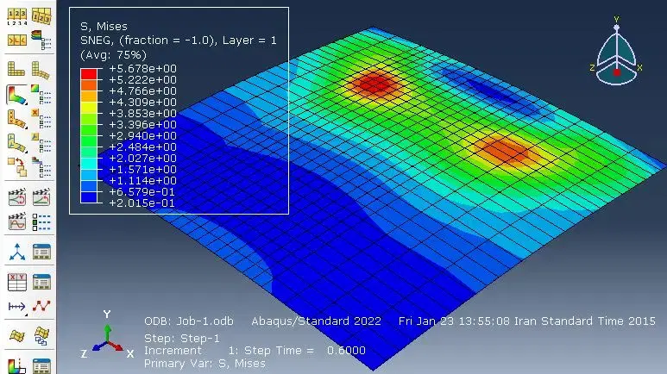The width and height of the screenshot is (667, 374).
Task: Click 'Step: Step-1' state text
Action: coord(182,339)
